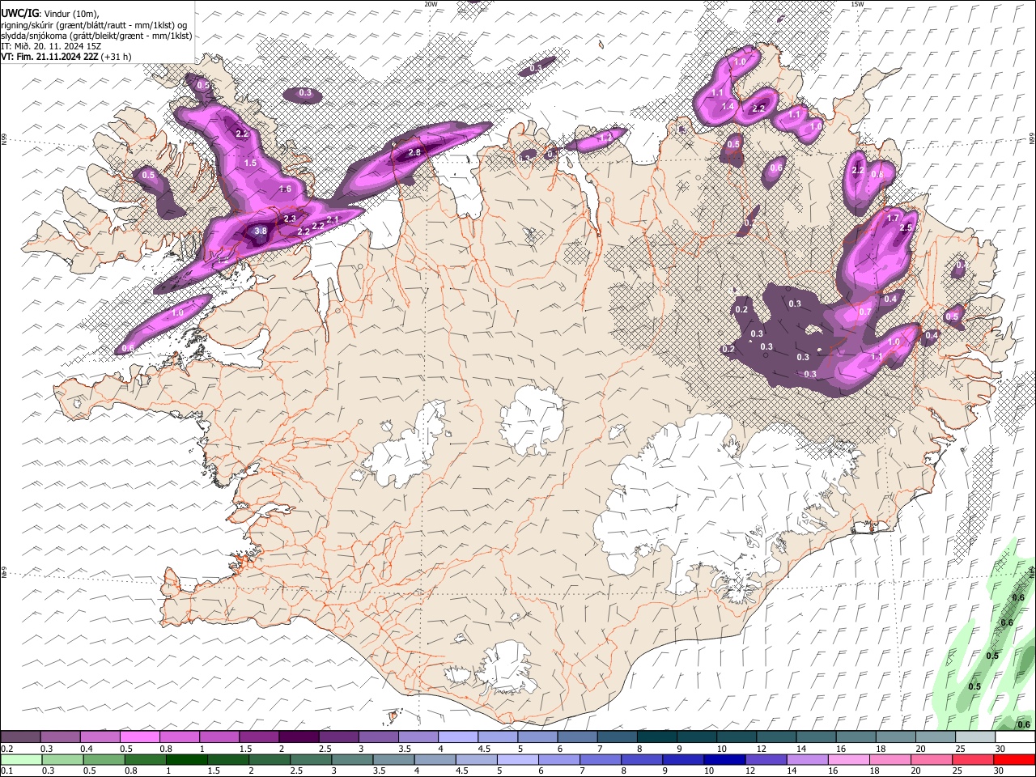Viewport: 1036px width, 777px height.
Task: Select the 1.6 value label in the Westfjords
Action: (285, 189)
